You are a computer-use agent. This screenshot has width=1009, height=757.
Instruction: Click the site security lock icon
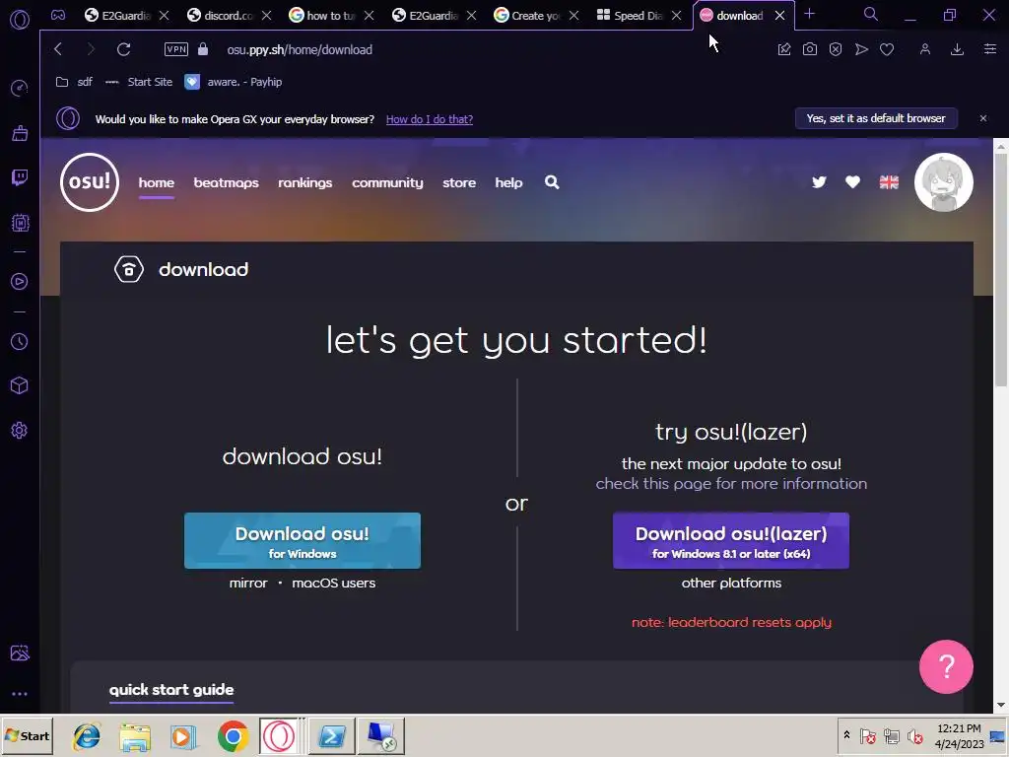pyautogui.click(x=203, y=49)
